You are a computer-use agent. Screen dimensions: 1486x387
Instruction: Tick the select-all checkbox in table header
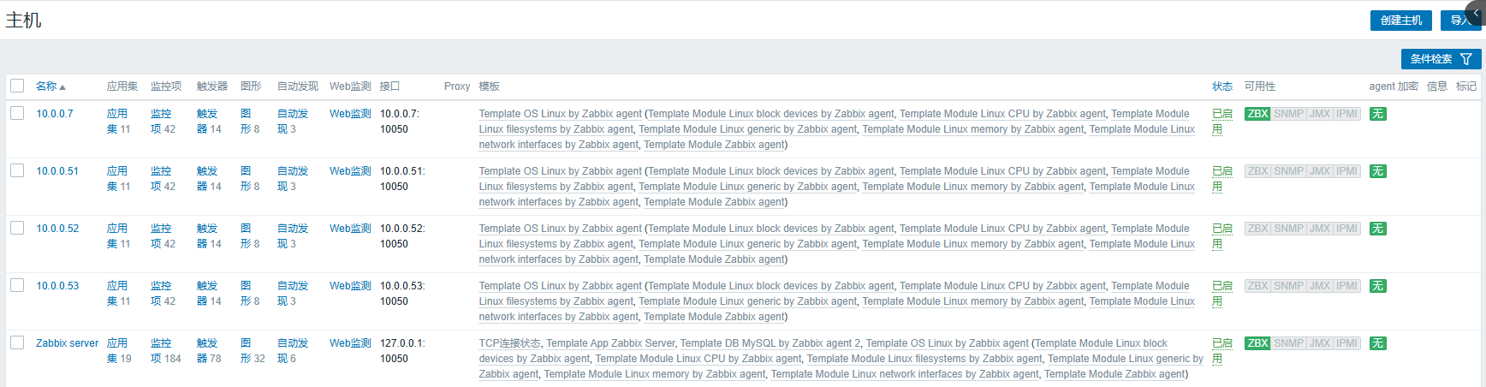(x=17, y=86)
